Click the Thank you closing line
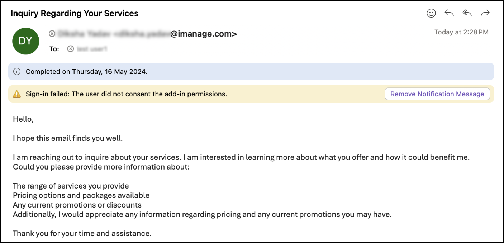Screen dimensions: 504x243 point(82,234)
